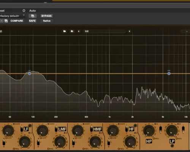
Task: Click the save preset folder icon
Action: [x=72, y=31]
